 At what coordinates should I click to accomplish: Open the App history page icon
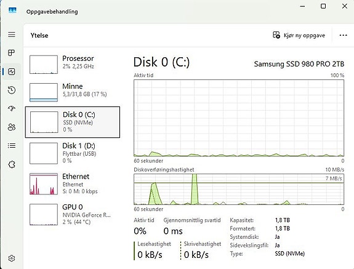pos(12,90)
